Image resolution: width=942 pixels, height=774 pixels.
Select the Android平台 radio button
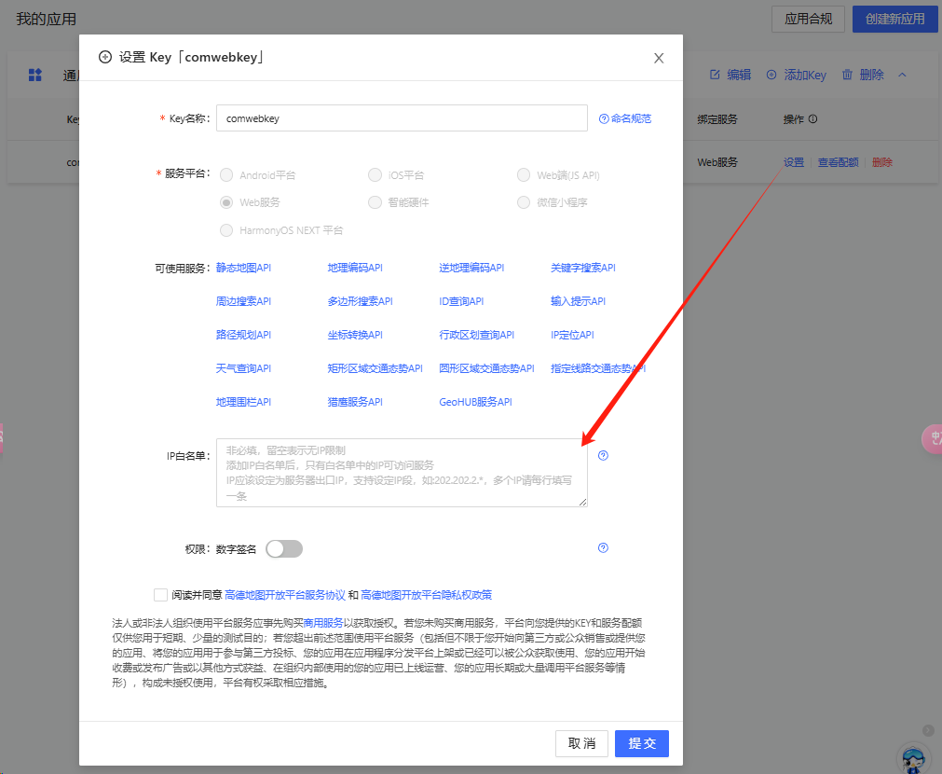[x=226, y=175]
